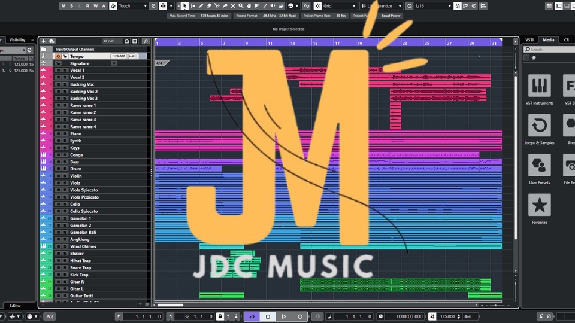Expand the Input/Output Channels folder
575x323 pixels.
point(44,49)
